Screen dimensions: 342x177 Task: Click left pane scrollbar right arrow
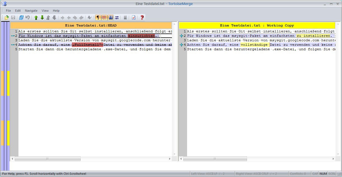(170, 159)
